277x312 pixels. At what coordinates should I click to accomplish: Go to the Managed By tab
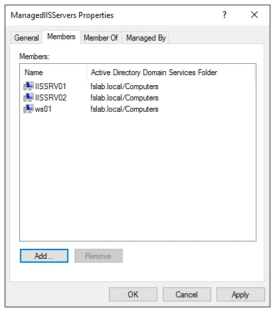point(146,38)
